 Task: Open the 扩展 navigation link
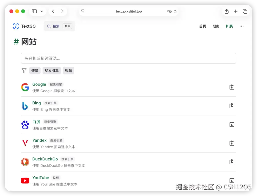coord(229,26)
